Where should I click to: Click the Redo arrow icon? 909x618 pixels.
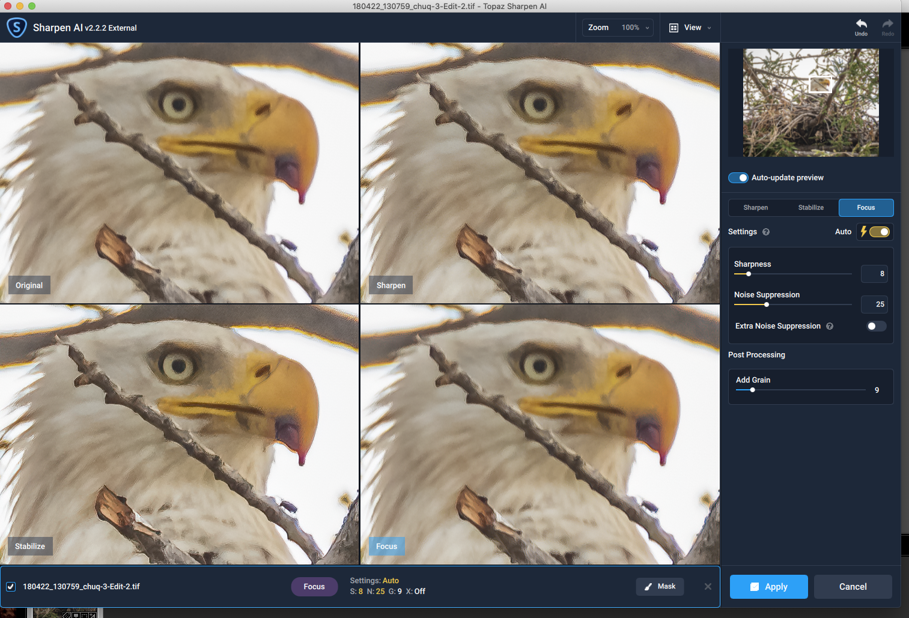887,24
